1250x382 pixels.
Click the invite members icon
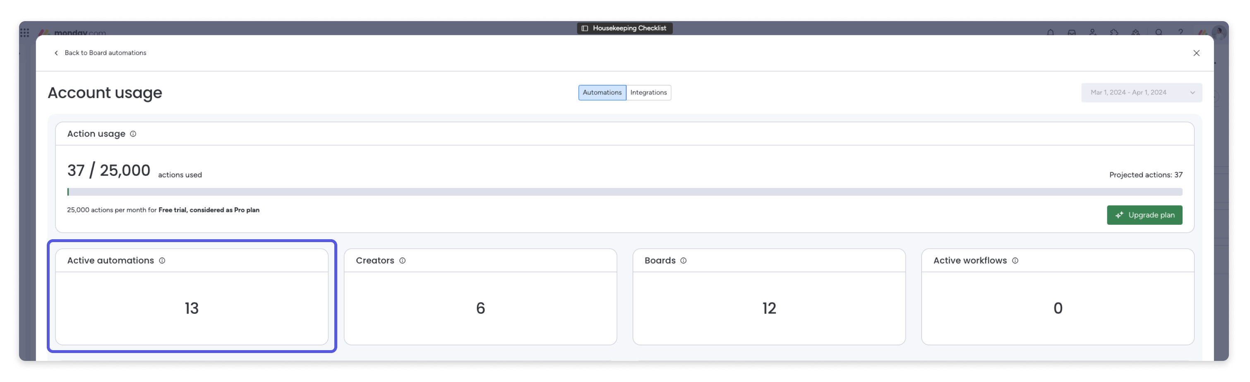[x=1093, y=33]
